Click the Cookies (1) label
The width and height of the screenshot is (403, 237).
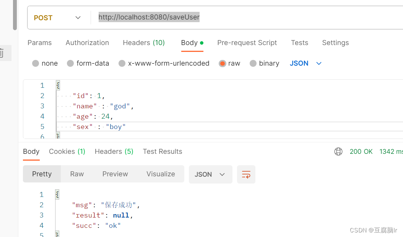[x=67, y=152]
